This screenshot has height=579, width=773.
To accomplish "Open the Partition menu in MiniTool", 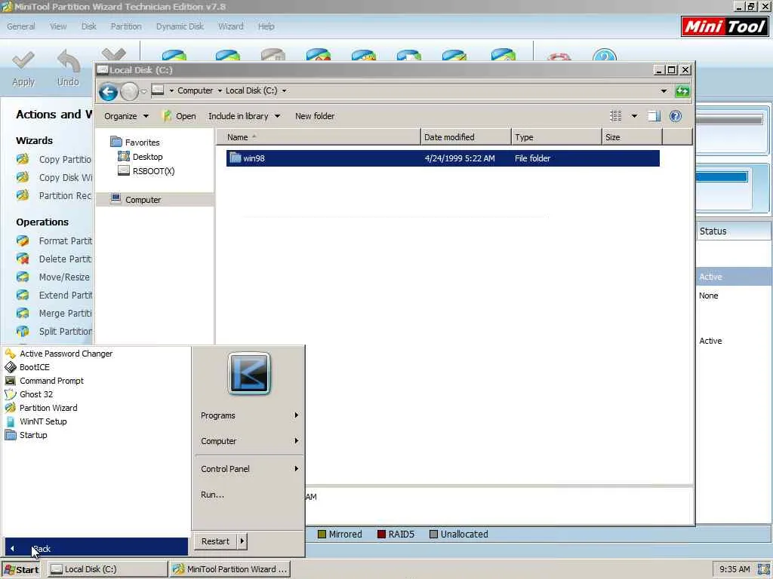I will click(x=126, y=26).
